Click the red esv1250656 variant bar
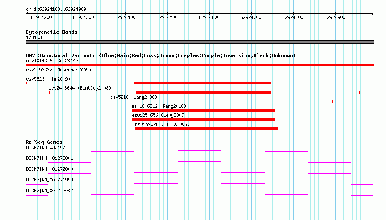This screenshot has height=220, width=386. click(x=204, y=120)
